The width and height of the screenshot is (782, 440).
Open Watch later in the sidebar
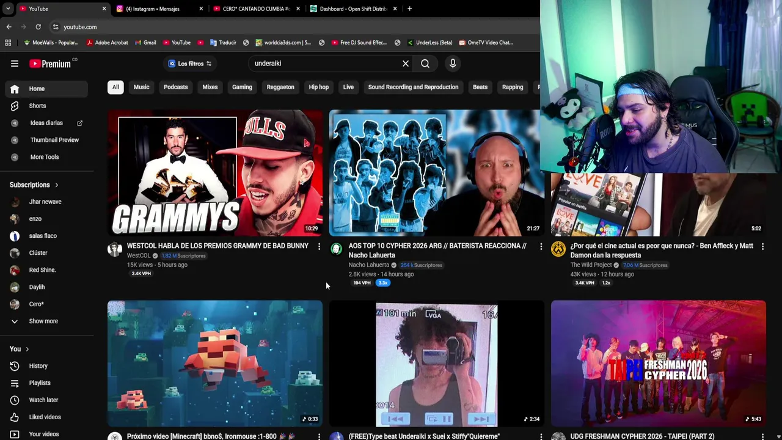tap(46, 400)
